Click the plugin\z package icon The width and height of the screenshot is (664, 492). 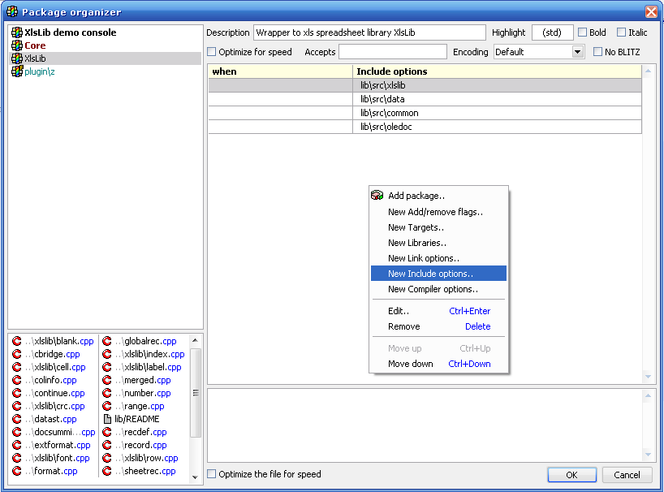[x=17, y=71]
